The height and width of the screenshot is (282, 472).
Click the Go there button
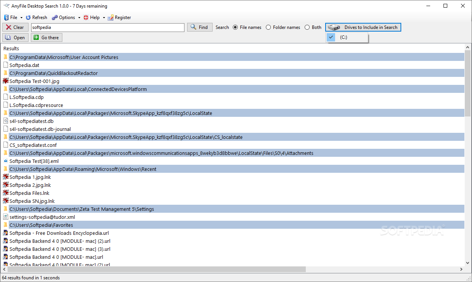pyautogui.click(x=46, y=38)
